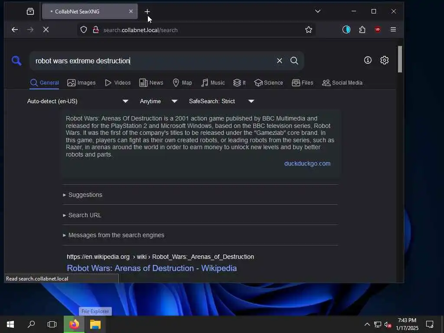Screen dimensions: 444x333
Task: Click the Firefox taskbar icon
Action: pyautogui.click(x=74, y=324)
